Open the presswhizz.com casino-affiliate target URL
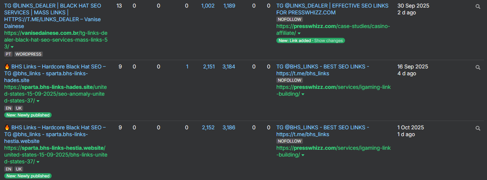487x180 pixels. tap(333, 26)
